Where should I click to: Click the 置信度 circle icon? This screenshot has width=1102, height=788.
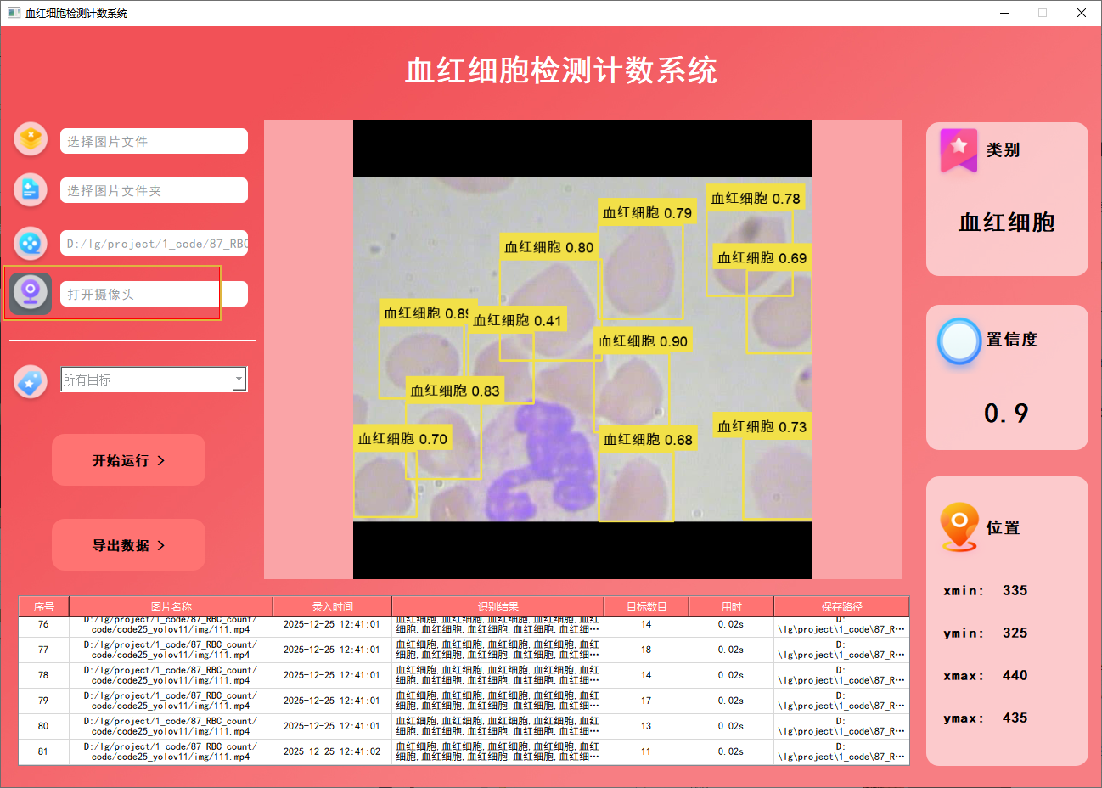click(959, 341)
